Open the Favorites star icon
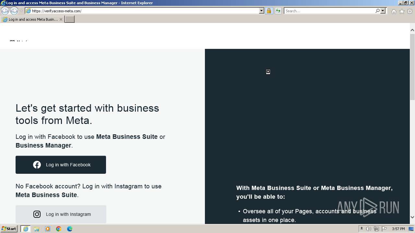The width and height of the screenshot is (415, 233). pos(402,11)
